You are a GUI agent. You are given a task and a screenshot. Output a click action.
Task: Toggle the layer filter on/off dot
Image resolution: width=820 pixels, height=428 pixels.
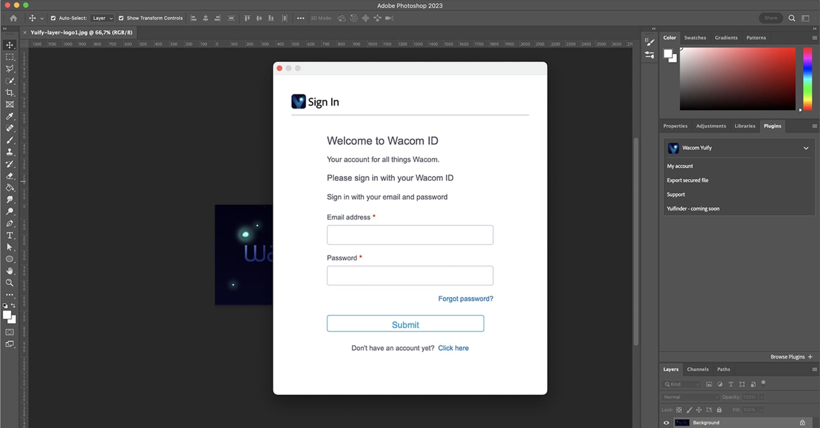click(x=763, y=383)
